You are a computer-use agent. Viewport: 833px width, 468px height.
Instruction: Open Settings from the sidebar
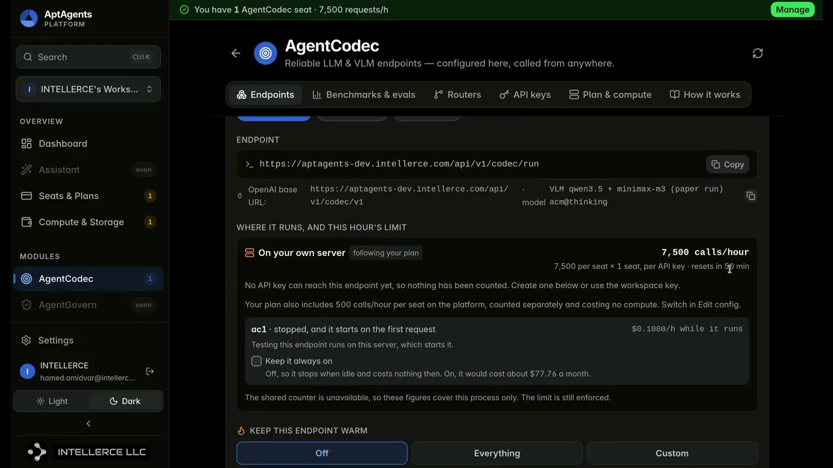(89, 340)
